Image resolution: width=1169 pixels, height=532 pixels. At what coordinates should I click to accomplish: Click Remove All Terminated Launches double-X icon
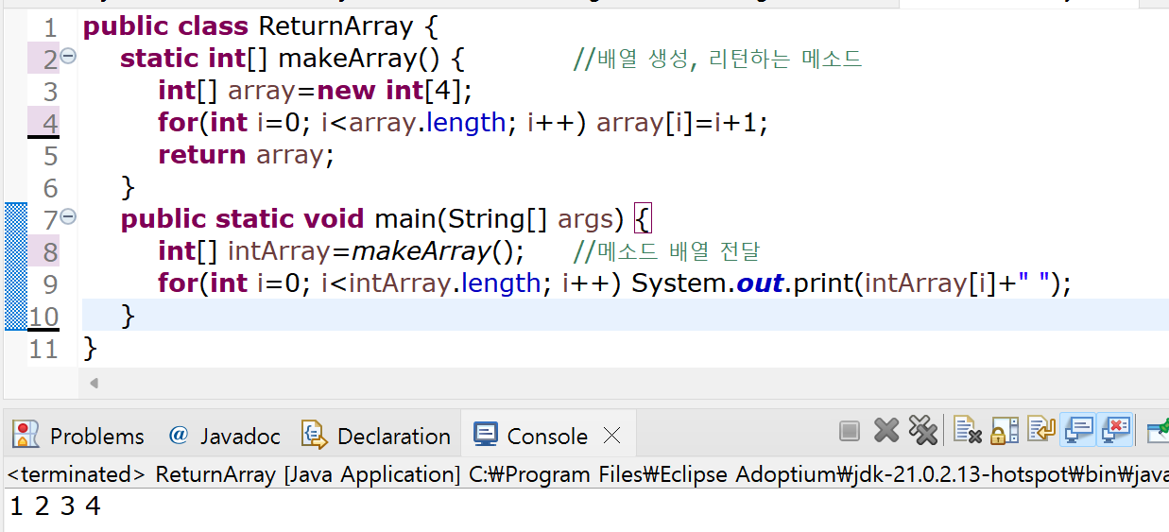[921, 432]
